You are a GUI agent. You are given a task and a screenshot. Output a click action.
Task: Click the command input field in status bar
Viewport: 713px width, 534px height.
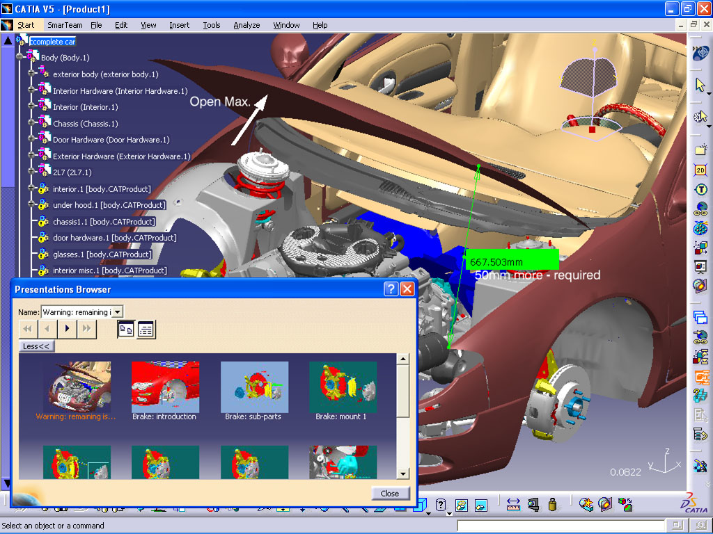pos(562,526)
